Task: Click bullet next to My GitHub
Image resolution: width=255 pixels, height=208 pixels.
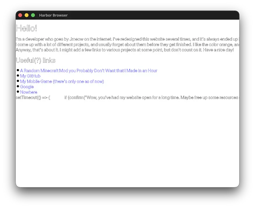Action: pyautogui.click(x=18, y=75)
